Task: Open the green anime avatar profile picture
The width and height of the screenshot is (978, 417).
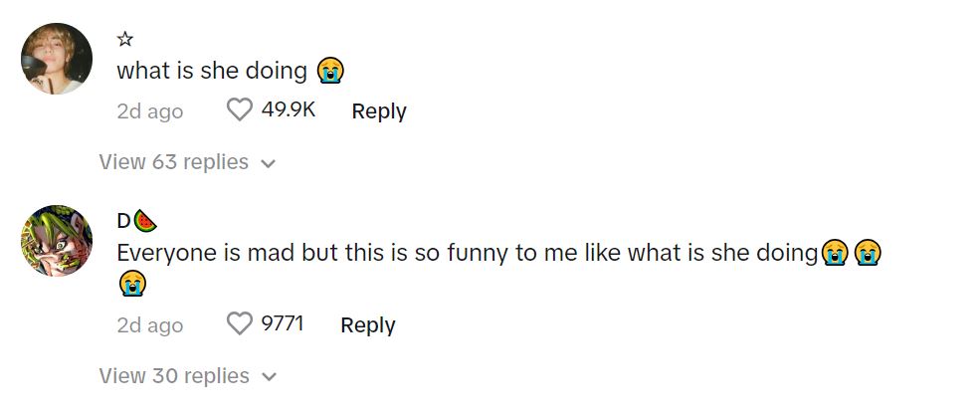Action: tap(57, 241)
